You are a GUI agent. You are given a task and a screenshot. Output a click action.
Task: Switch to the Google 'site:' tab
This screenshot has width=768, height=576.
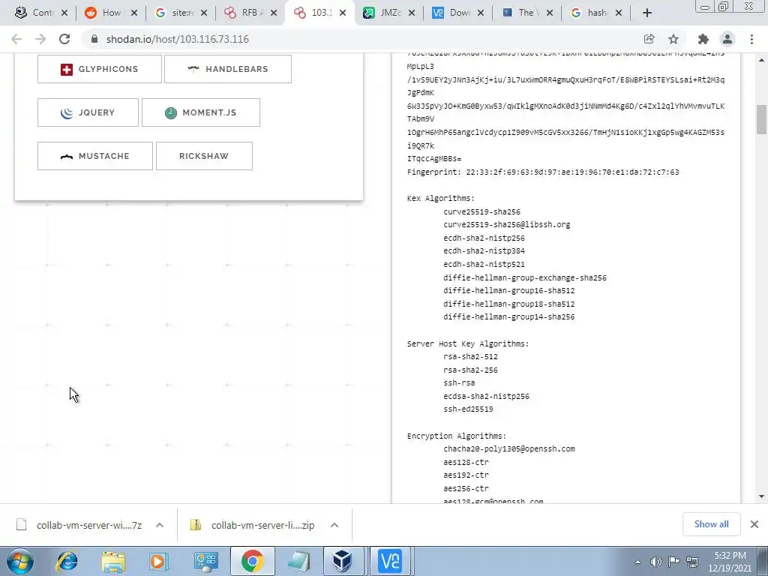tap(183, 13)
